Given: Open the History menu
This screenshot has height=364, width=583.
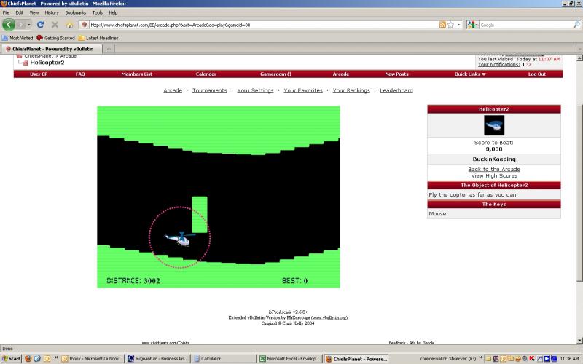Looking at the screenshot, I should click(x=52, y=12).
